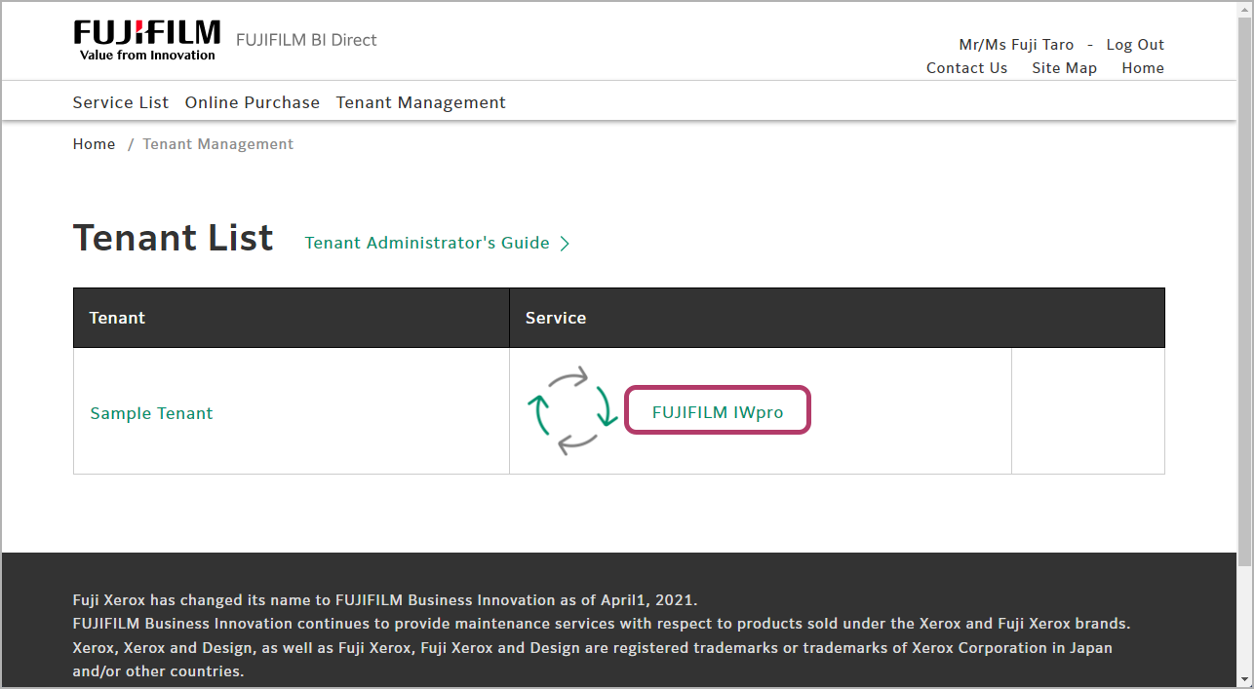This screenshot has width=1254, height=689.
Task: Click the Service column header
Action: 556,318
